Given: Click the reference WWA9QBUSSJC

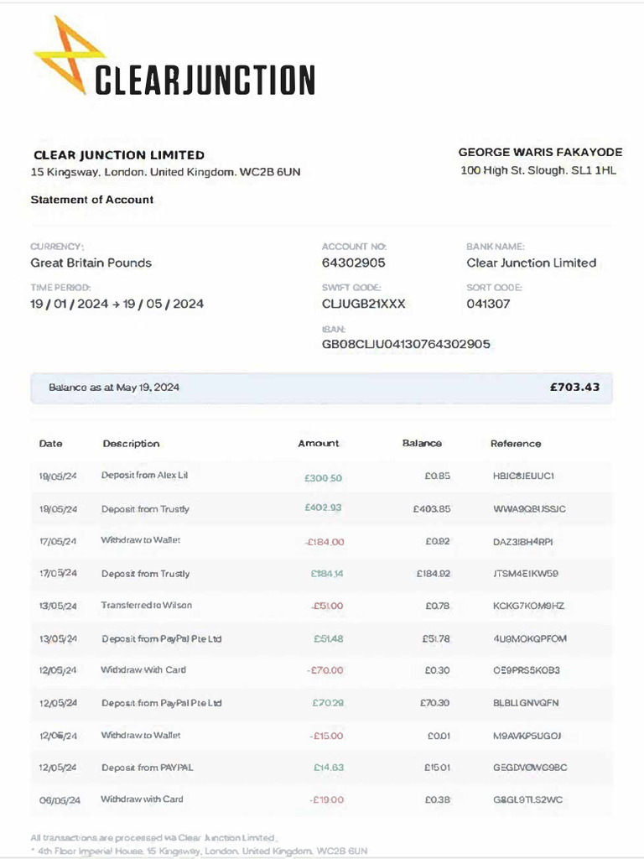Looking at the screenshot, I should click(530, 509).
